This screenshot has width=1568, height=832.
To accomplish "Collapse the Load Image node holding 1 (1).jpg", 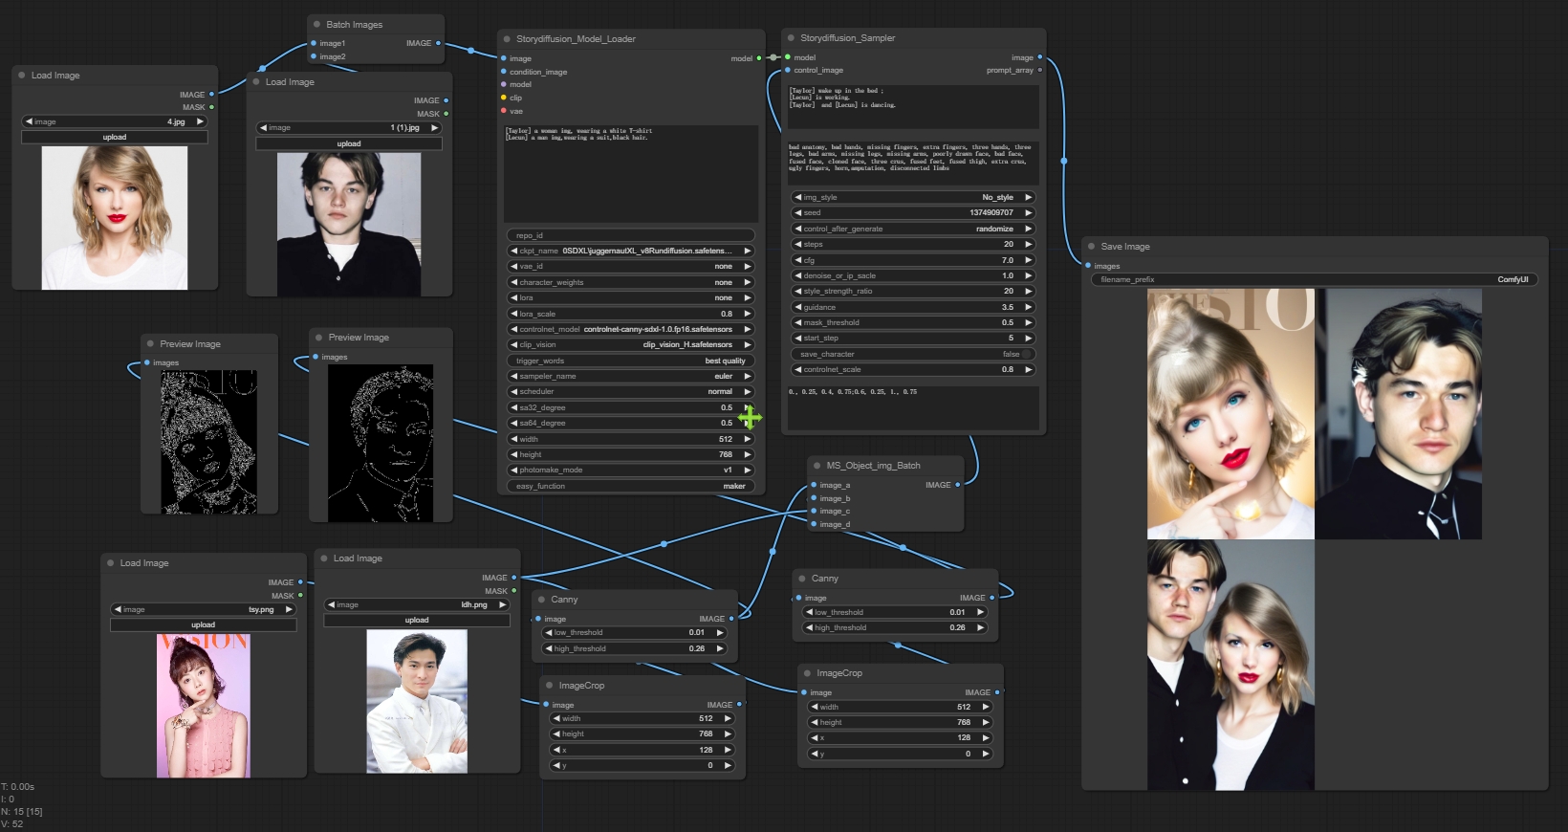I will tap(255, 82).
